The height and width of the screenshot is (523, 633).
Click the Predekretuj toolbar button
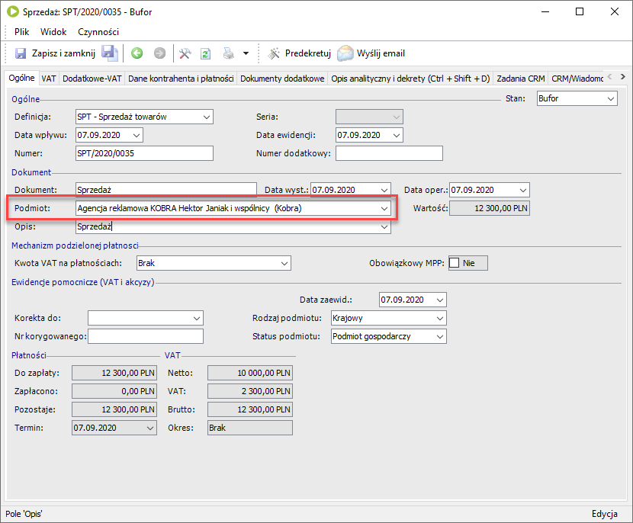pos(300,53)
